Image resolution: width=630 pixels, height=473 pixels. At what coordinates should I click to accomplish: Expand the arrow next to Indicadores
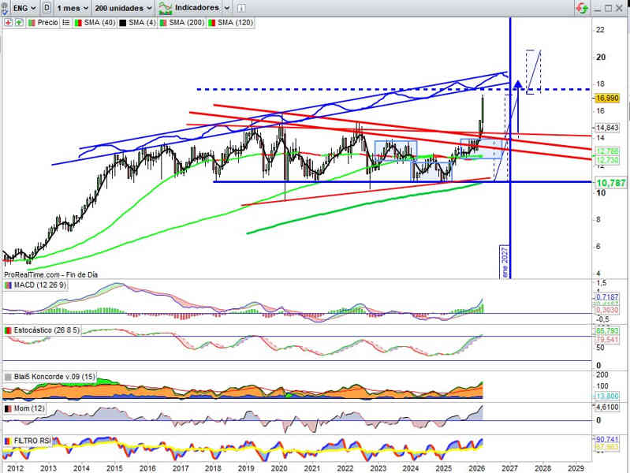pos(228,7)
